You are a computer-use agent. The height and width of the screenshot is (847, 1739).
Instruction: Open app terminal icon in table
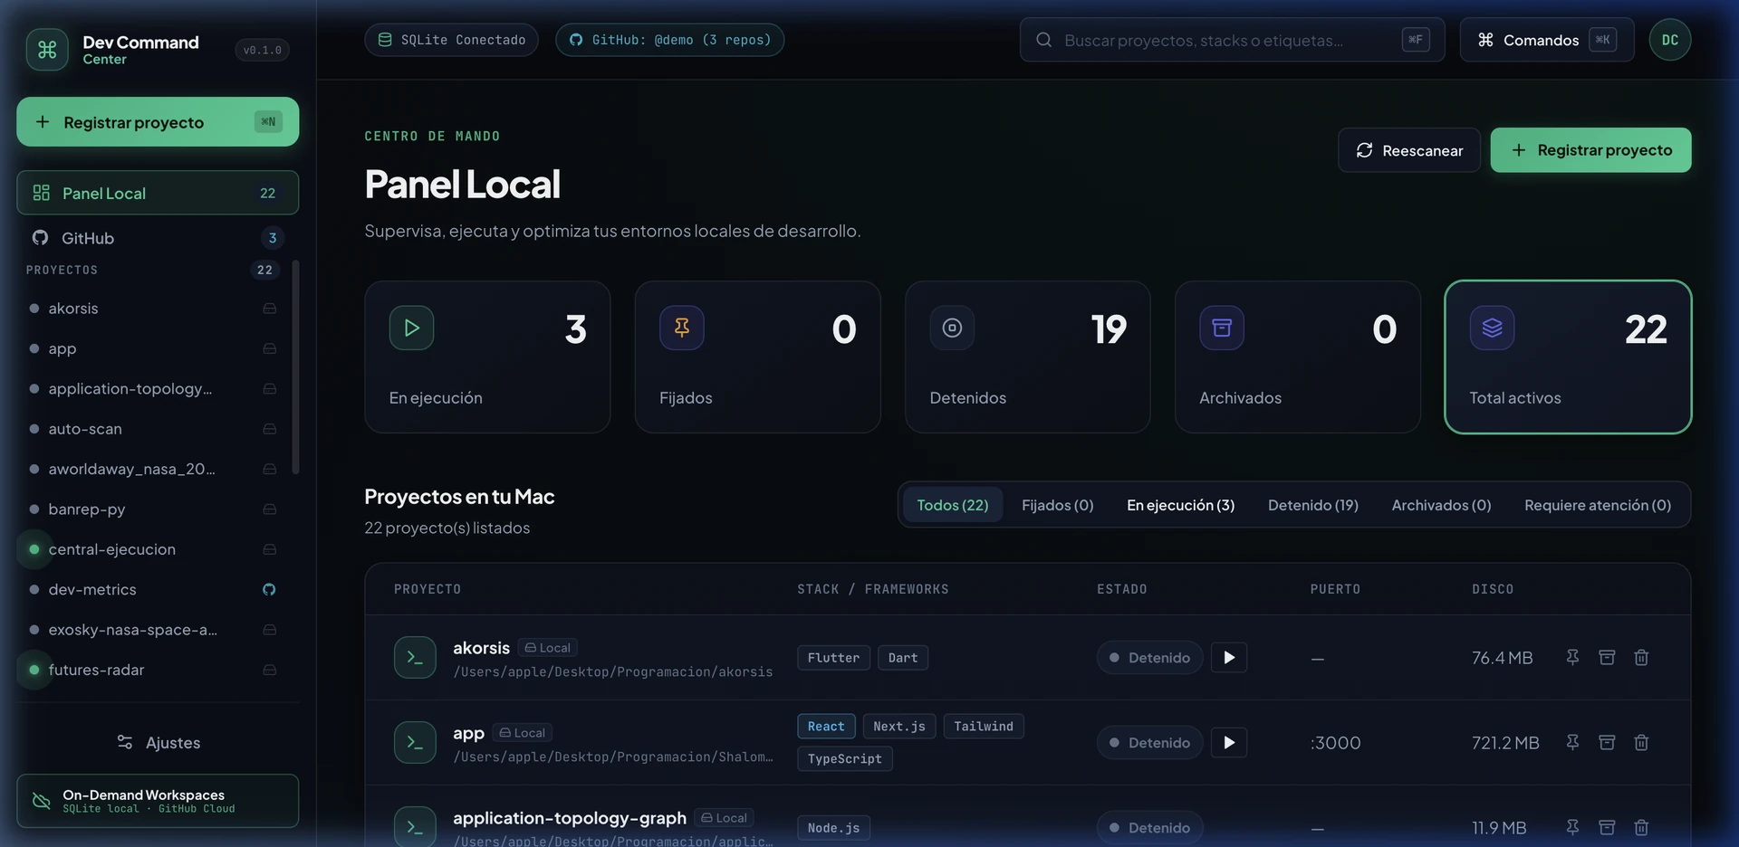415,743
